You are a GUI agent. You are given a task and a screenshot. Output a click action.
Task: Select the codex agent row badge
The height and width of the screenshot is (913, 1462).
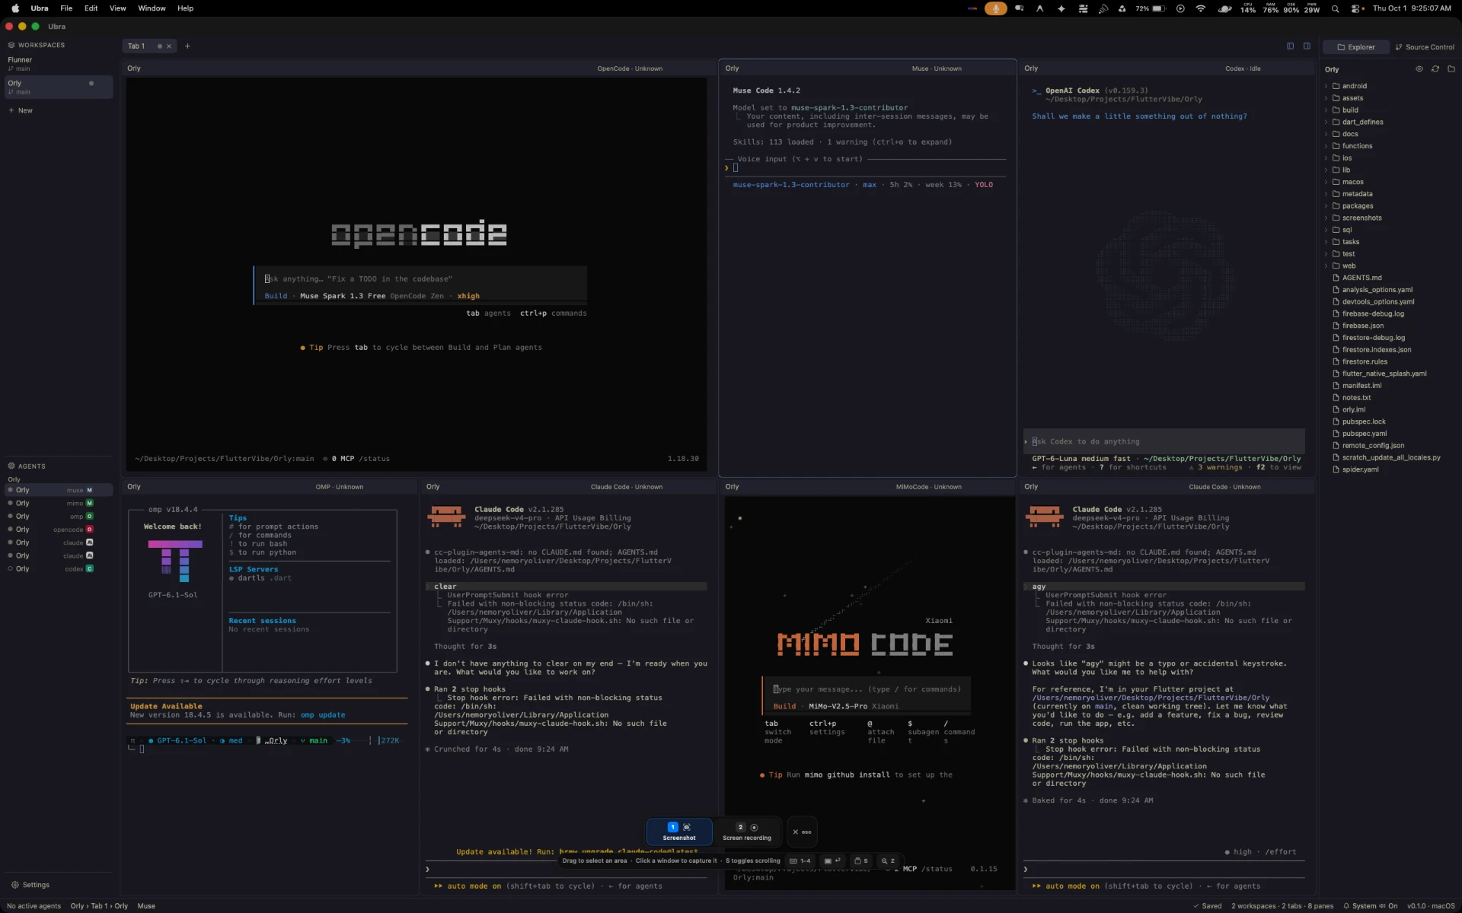click(x=89, y=569)
